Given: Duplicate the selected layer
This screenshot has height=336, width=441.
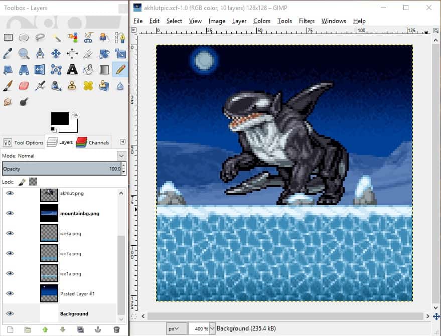Looking at the screenshot, I should 80,329.
